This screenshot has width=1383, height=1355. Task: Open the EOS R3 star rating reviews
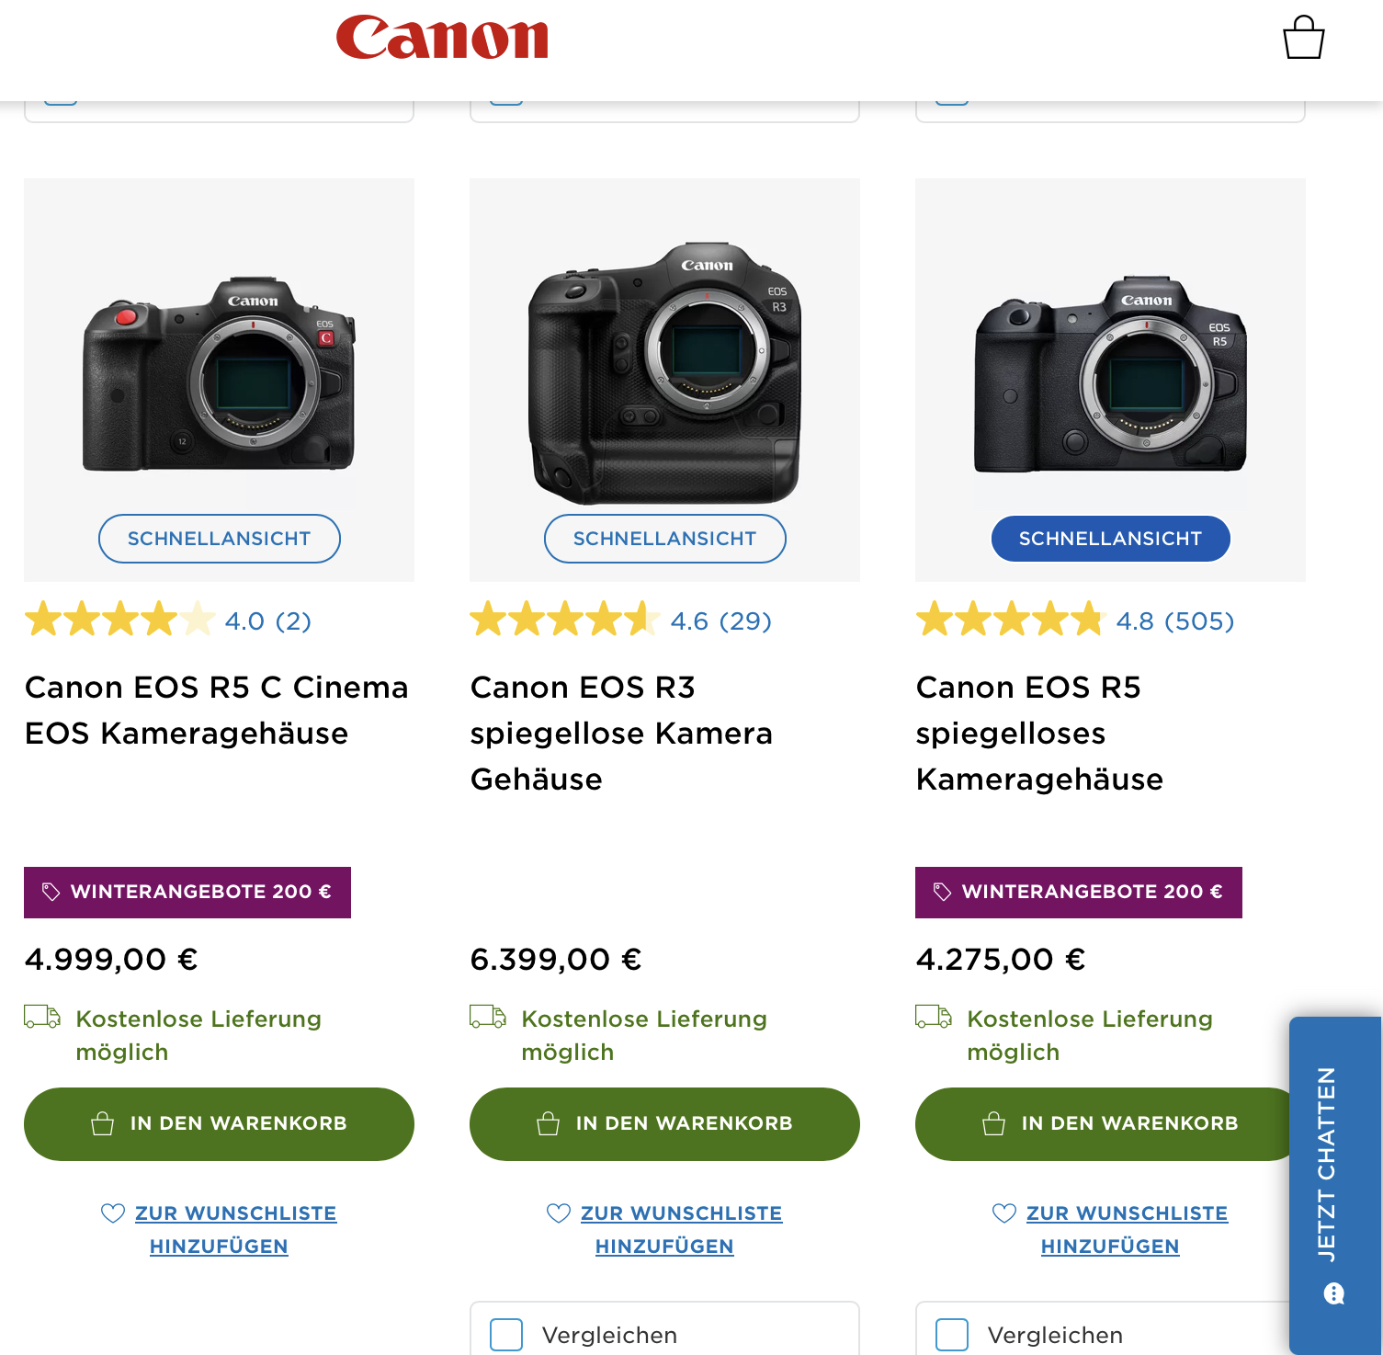coord(621,621)
